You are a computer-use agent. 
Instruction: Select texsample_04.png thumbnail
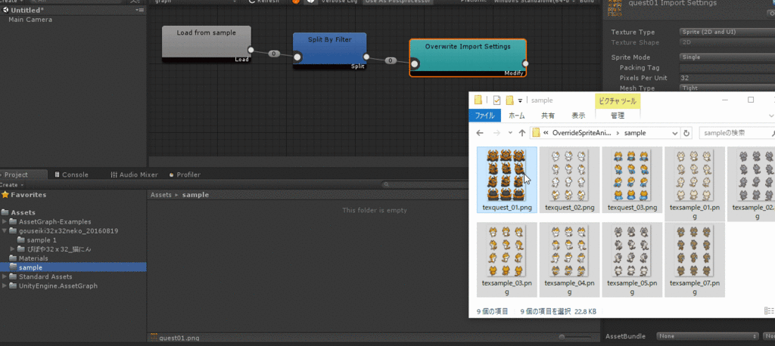pos(569,260)
